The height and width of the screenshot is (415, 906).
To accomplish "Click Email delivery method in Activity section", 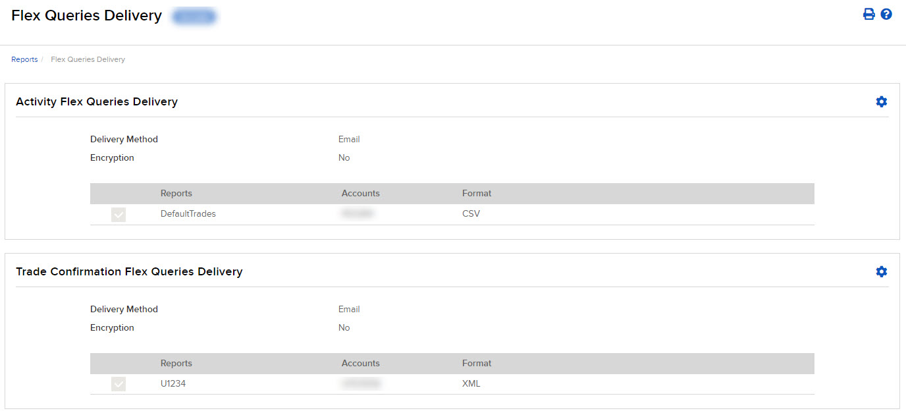I will [349, 139].
